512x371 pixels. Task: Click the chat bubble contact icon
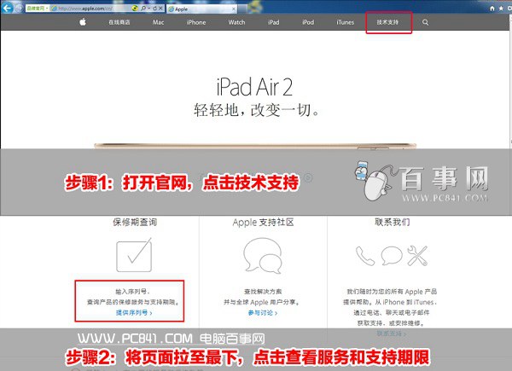click(391, 256)
